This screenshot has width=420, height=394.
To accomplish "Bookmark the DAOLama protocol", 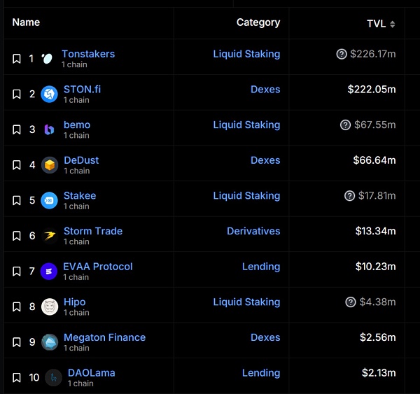I will point(17,378).
